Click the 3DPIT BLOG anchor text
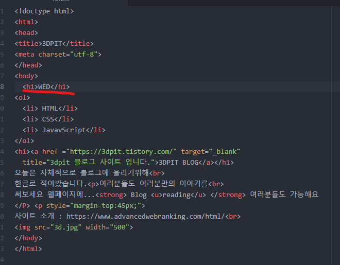This screenshot has width=340, height=265. [179, 163]
